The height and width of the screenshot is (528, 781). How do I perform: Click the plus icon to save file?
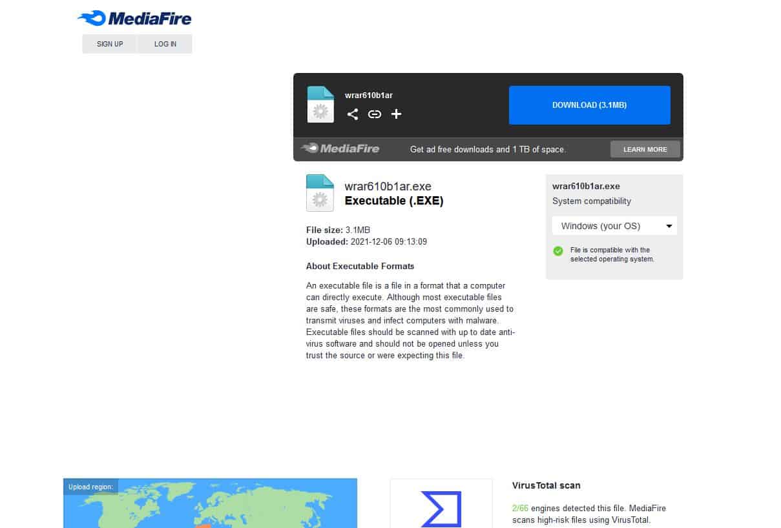(x=397, y=114)
